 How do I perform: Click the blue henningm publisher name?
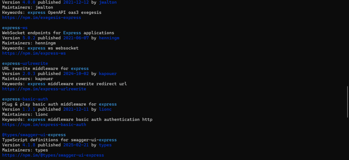tap(109, 38)
